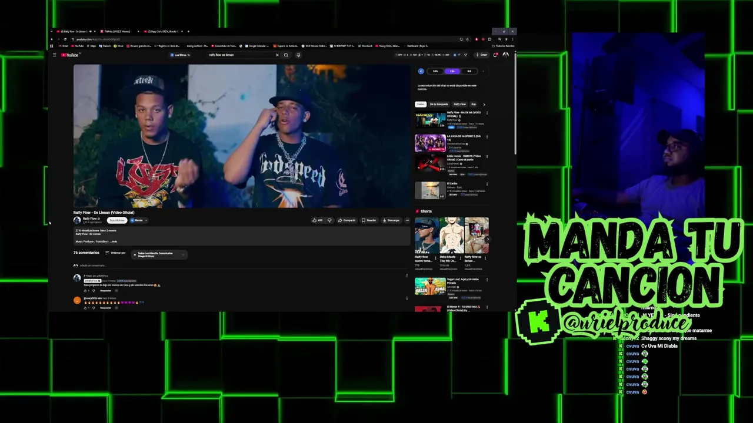Image resolution: width=753 pixels, height=423 pixels.
Task: Click the video player
Action: [242, 136]
